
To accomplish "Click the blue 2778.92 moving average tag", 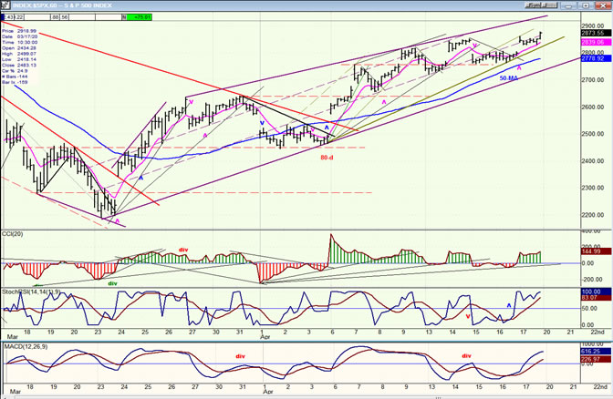I will click(x=595, y=58).
